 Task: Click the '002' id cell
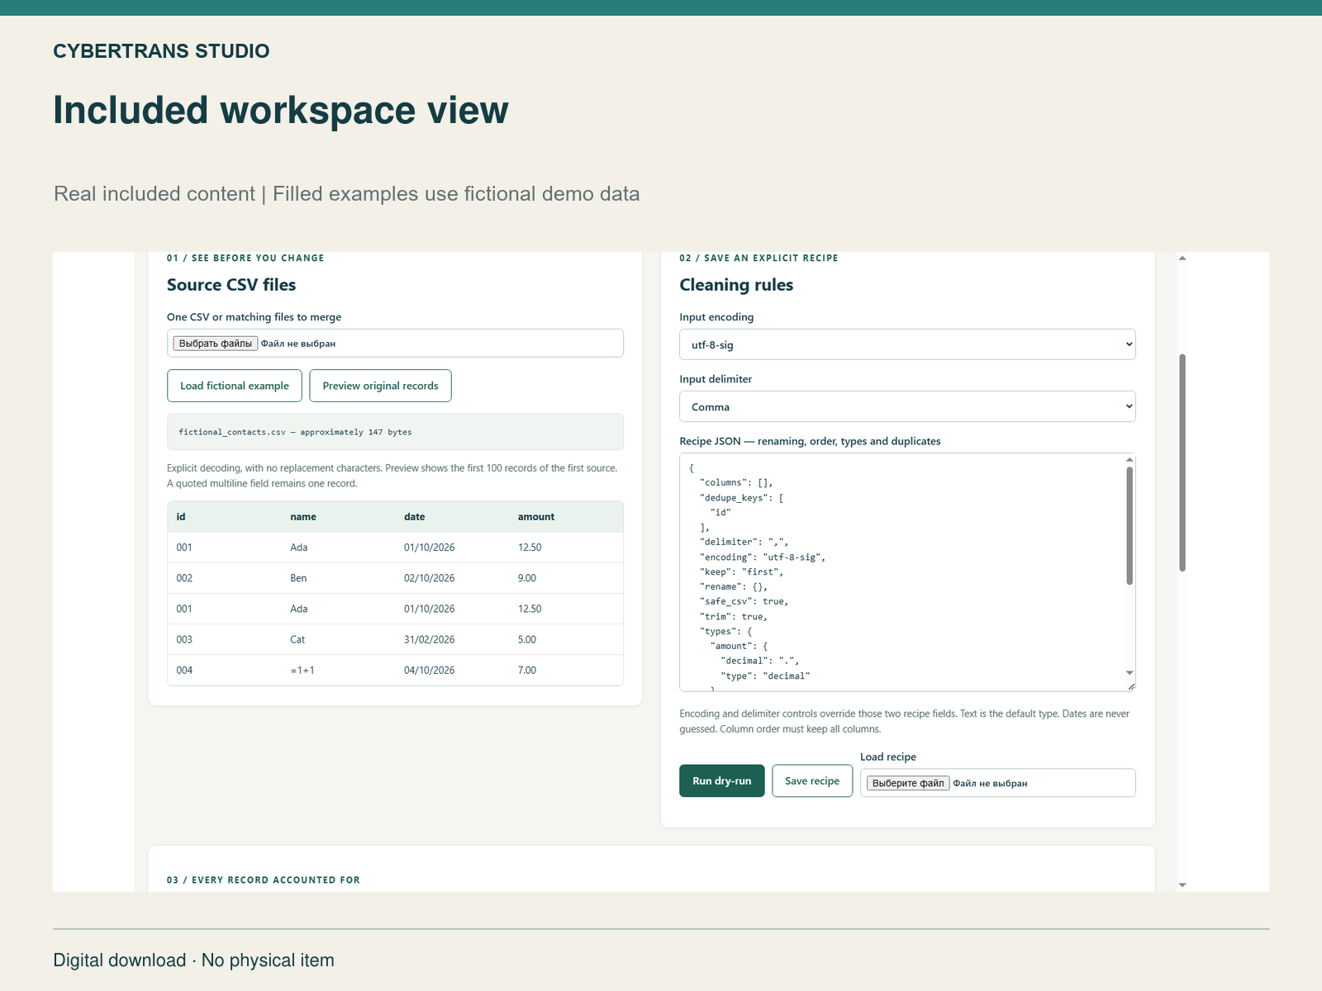pyautogui.click(x=184, y=578)
